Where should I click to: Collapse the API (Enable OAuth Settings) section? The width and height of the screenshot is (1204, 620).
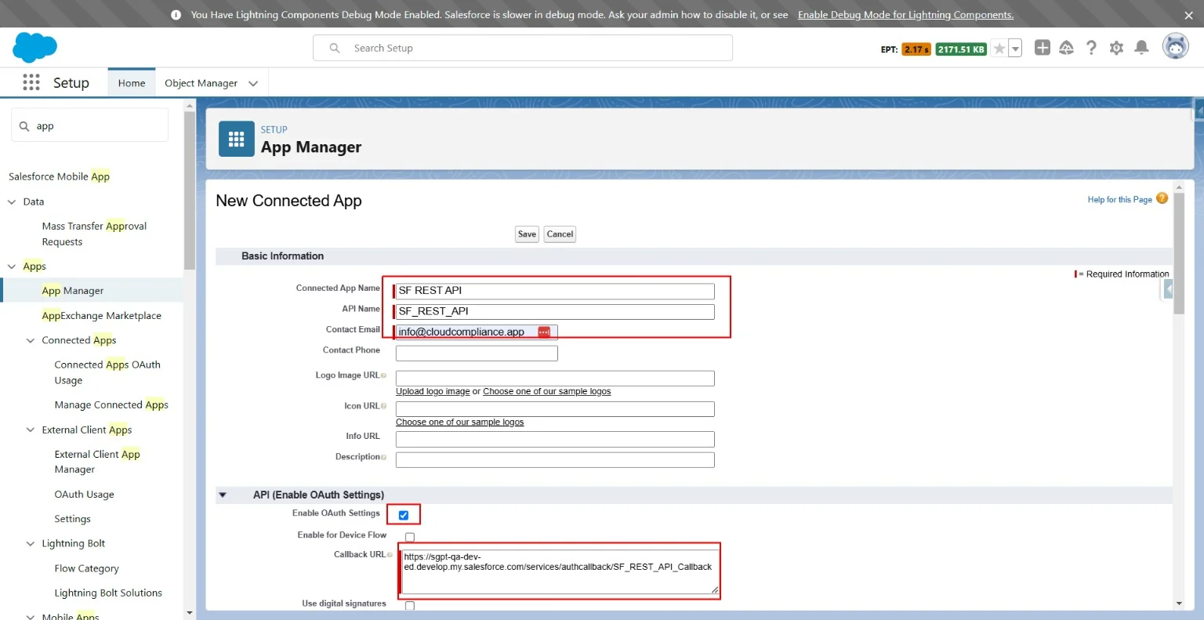pyautogui.click(x=223, y=495)
